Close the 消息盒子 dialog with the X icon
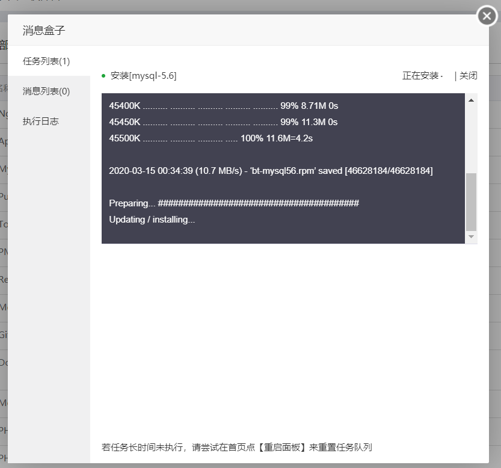 click(x=487, y=16)
